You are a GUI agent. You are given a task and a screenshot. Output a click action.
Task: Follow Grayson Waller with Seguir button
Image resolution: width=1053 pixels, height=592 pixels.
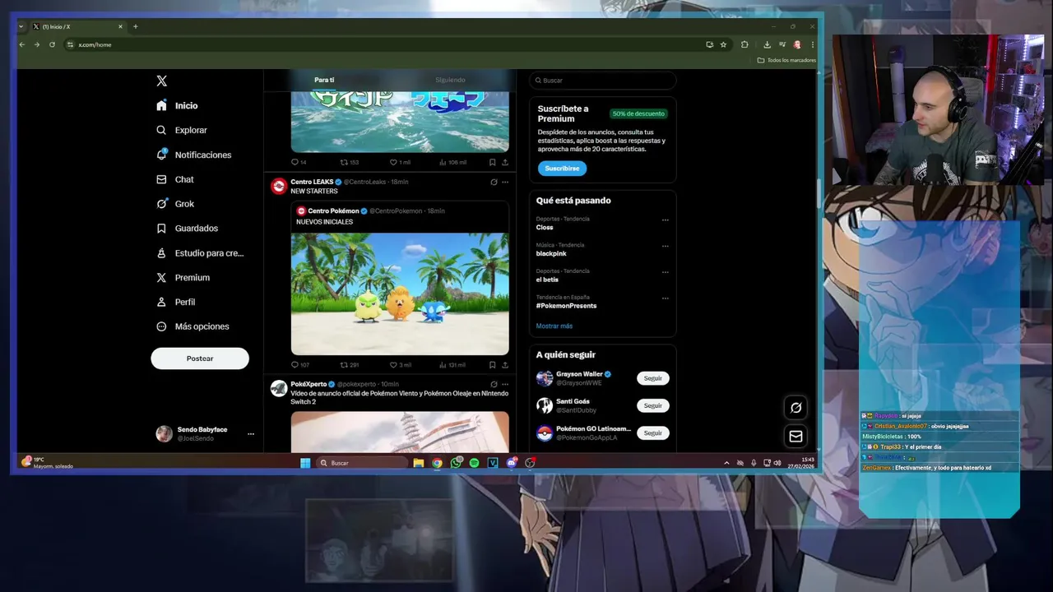tap(652, 378)
